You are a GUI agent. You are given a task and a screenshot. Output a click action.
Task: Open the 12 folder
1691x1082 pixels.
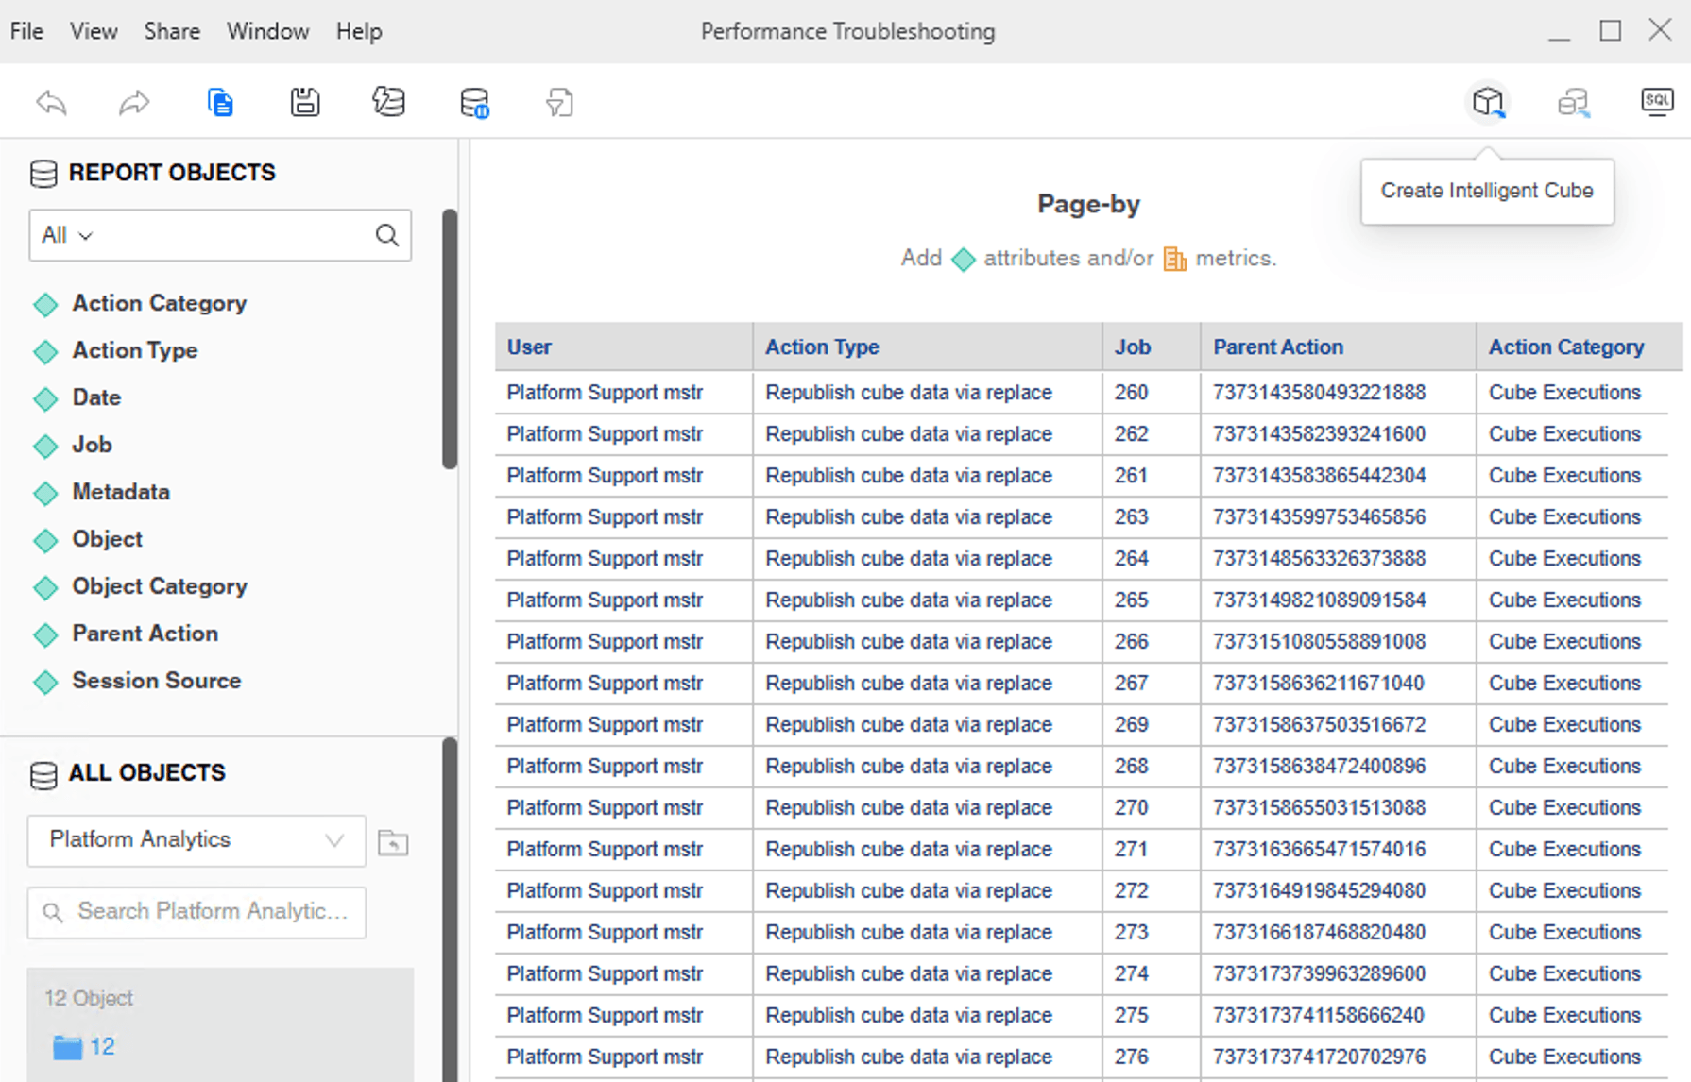click(101, 1046)
